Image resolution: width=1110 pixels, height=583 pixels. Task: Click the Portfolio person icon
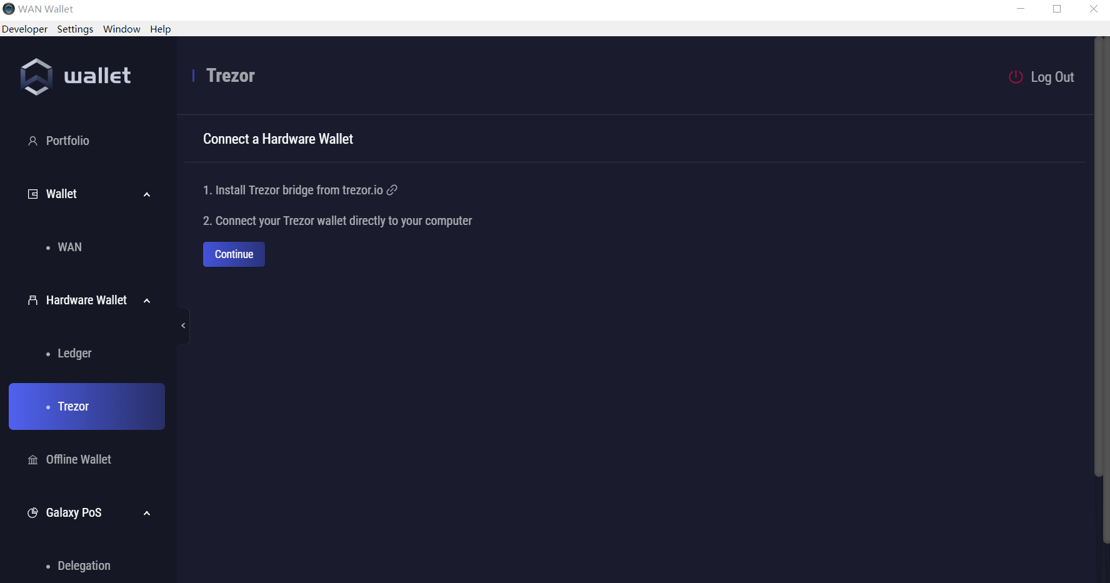point(33,141)
